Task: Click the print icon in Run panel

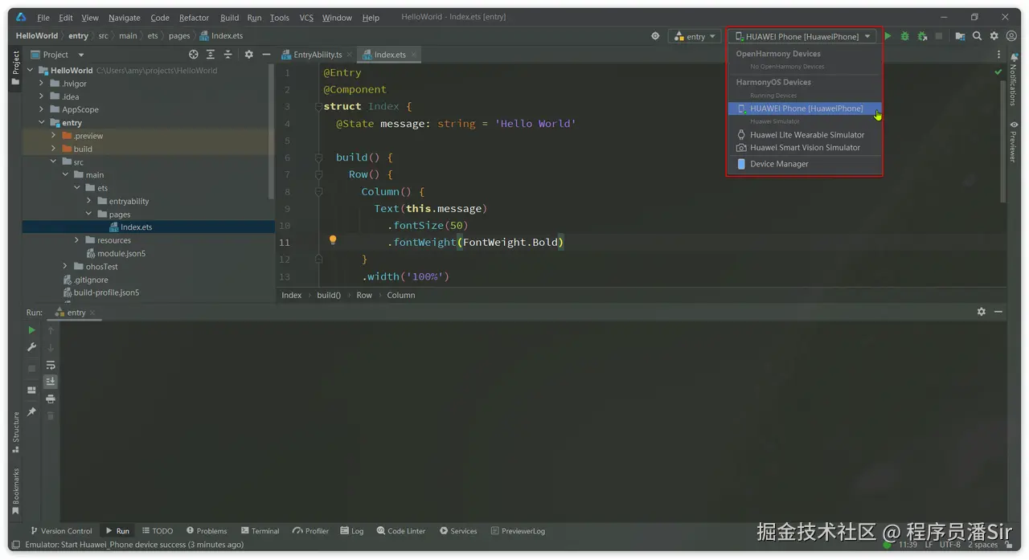Action: 51,399
